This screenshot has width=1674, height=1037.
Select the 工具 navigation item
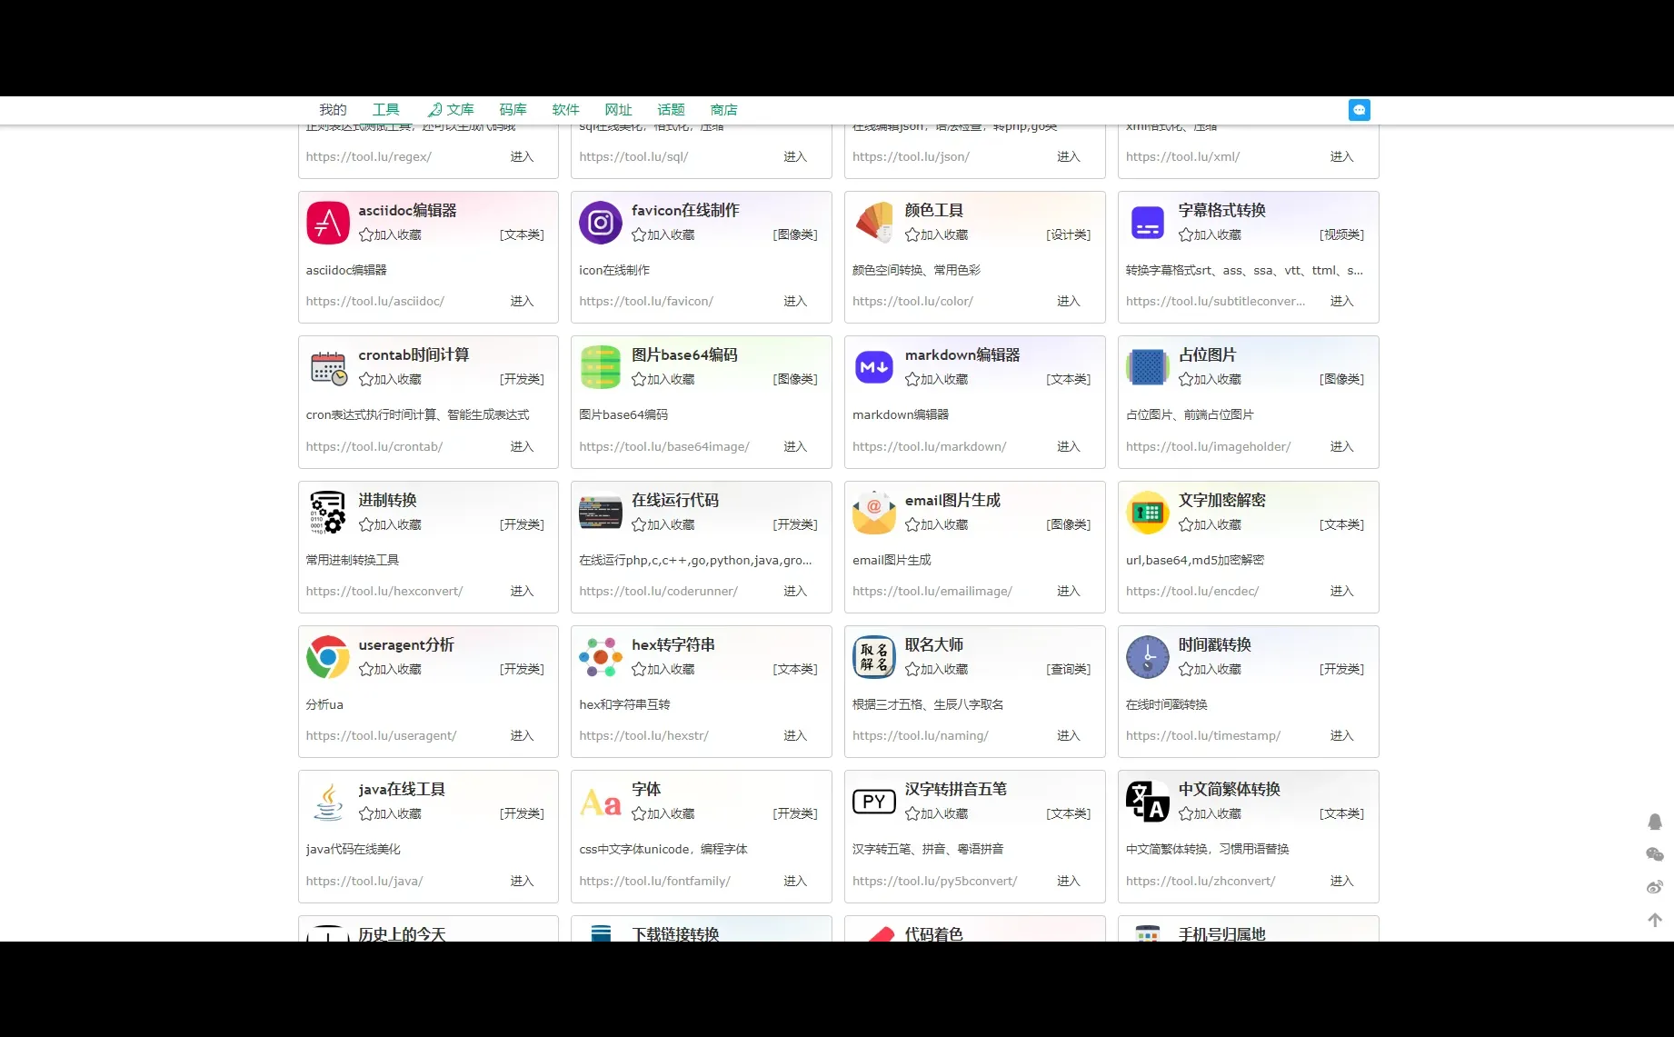click(x=386, y=110)
